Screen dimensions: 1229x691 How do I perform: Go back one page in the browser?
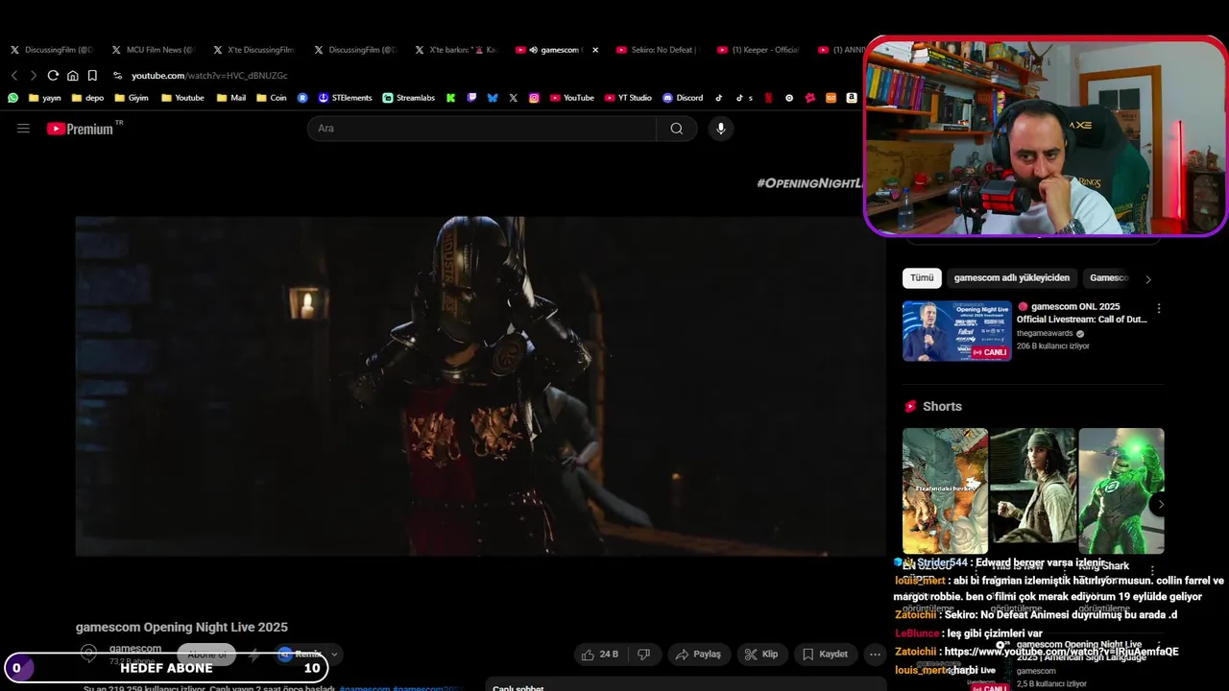tap(14, 75)
